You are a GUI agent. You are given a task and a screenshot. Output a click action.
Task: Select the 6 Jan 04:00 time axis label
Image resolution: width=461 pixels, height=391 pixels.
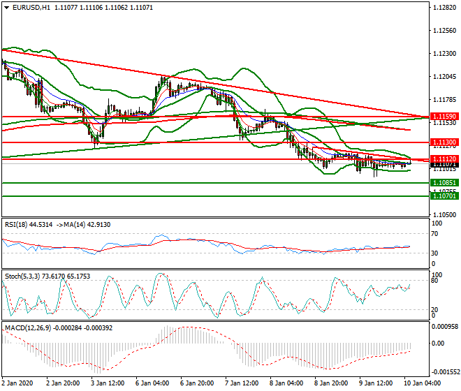(152, 383)
